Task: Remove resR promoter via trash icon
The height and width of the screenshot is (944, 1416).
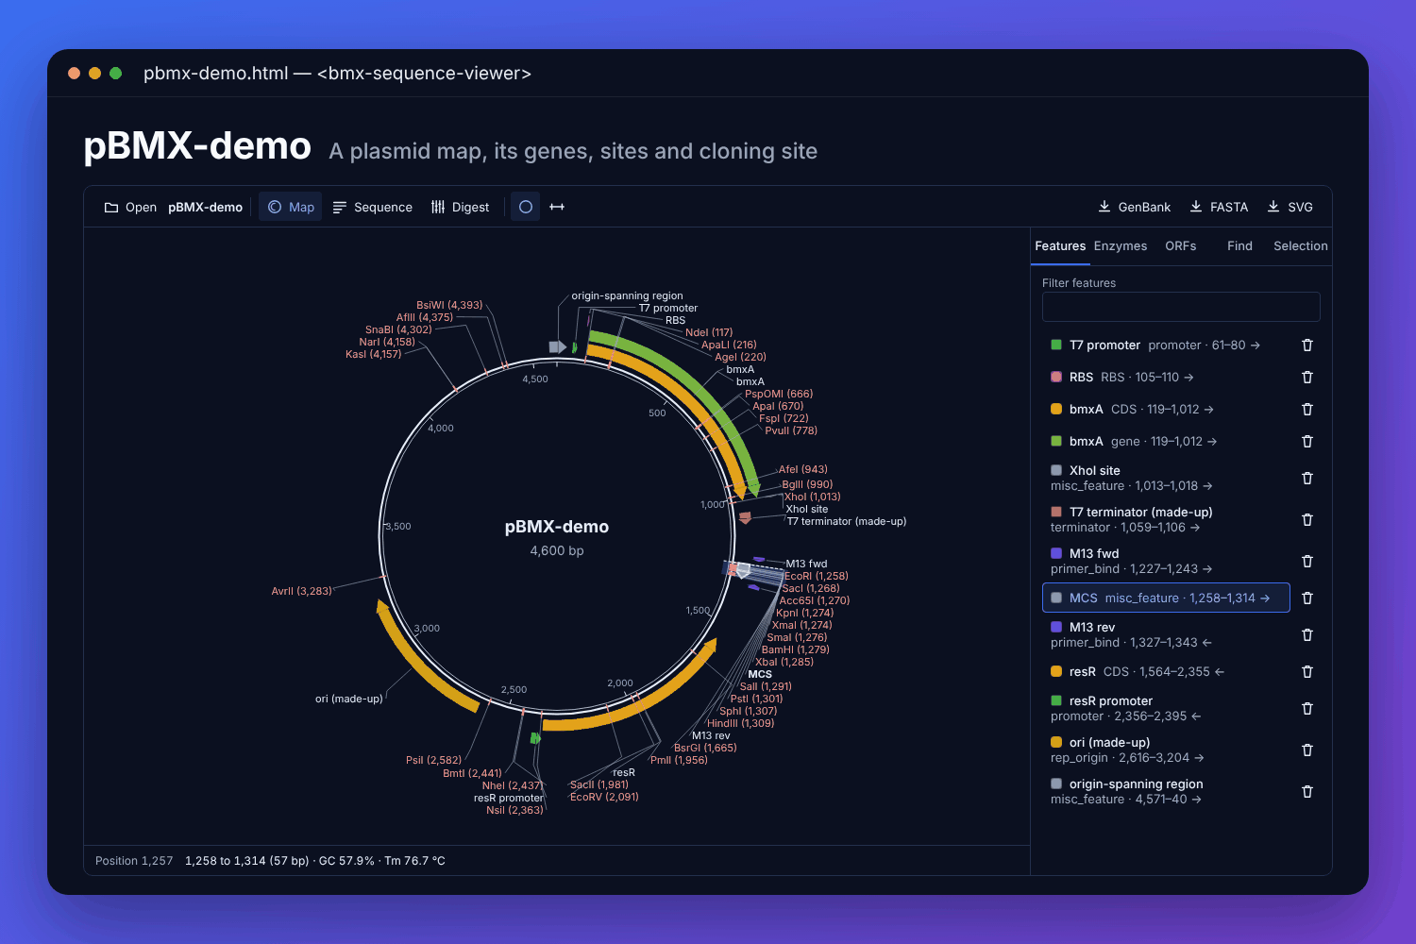Action: [x=1307, y=709]
